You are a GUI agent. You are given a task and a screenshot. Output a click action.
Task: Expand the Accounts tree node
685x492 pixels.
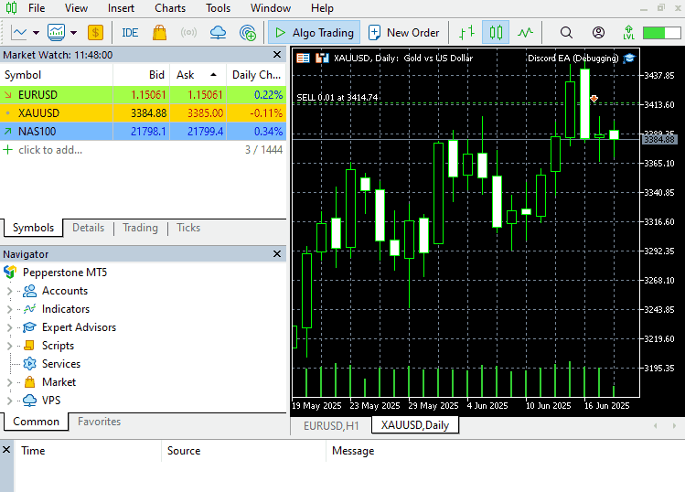[10, 291]
